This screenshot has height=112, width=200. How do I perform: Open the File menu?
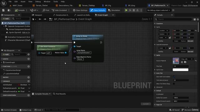pyautogui.click(x=10, y=2)
